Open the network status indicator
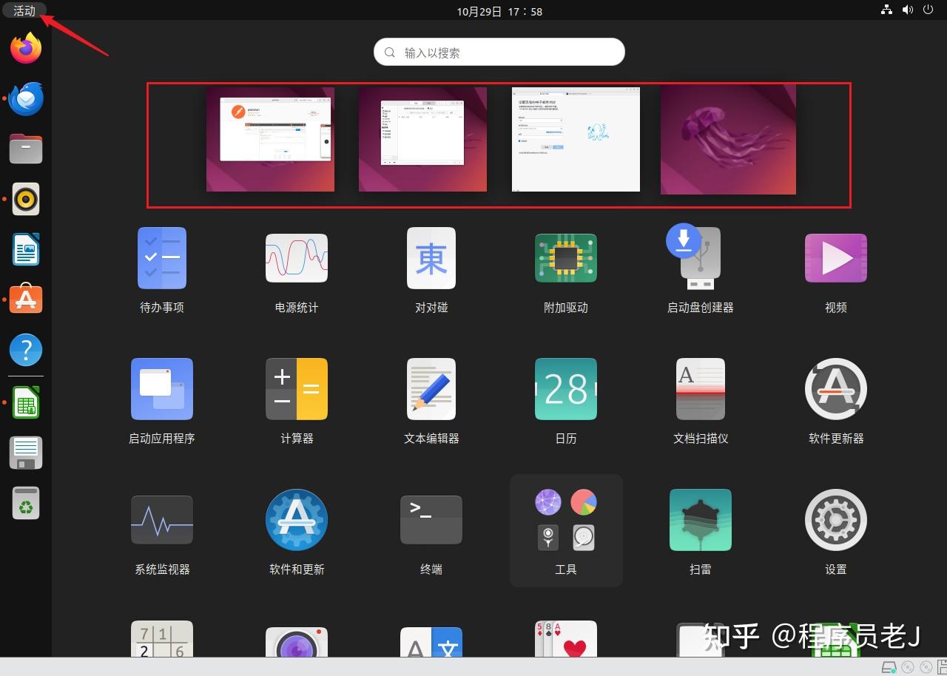Viewport: 947px width, 676px height. (x=886, y=10)
